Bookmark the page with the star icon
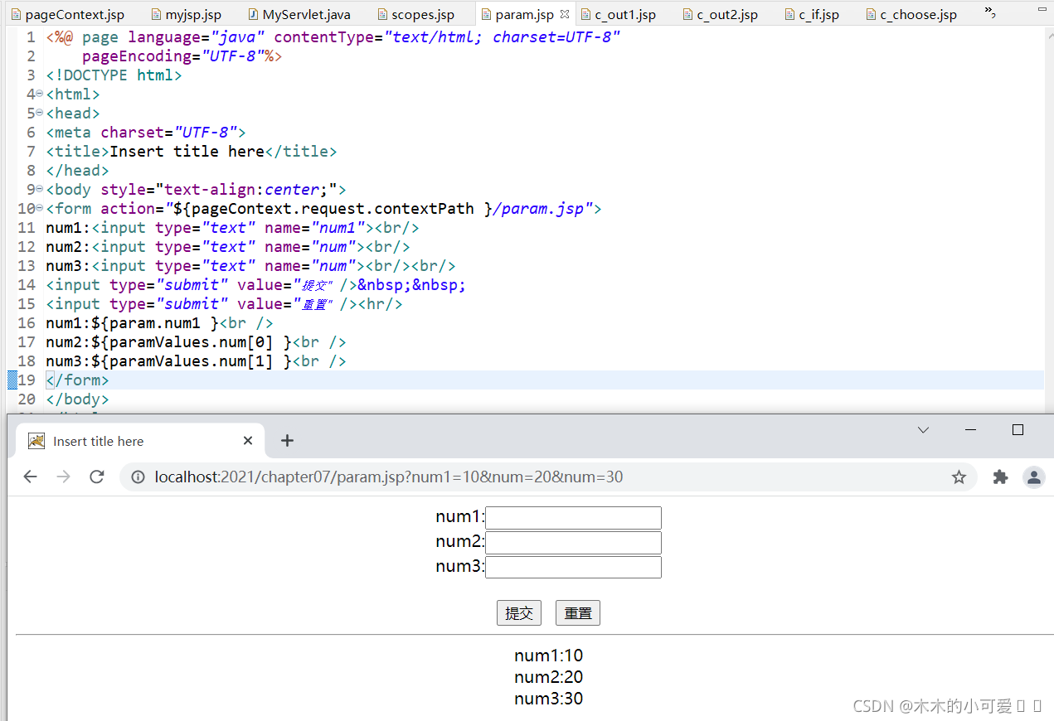 pos(959,477)
